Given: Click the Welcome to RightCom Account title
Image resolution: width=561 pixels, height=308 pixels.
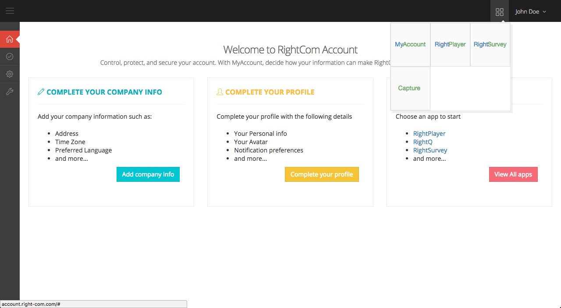Looking at the screenshot, I should [x=290, y=50].
